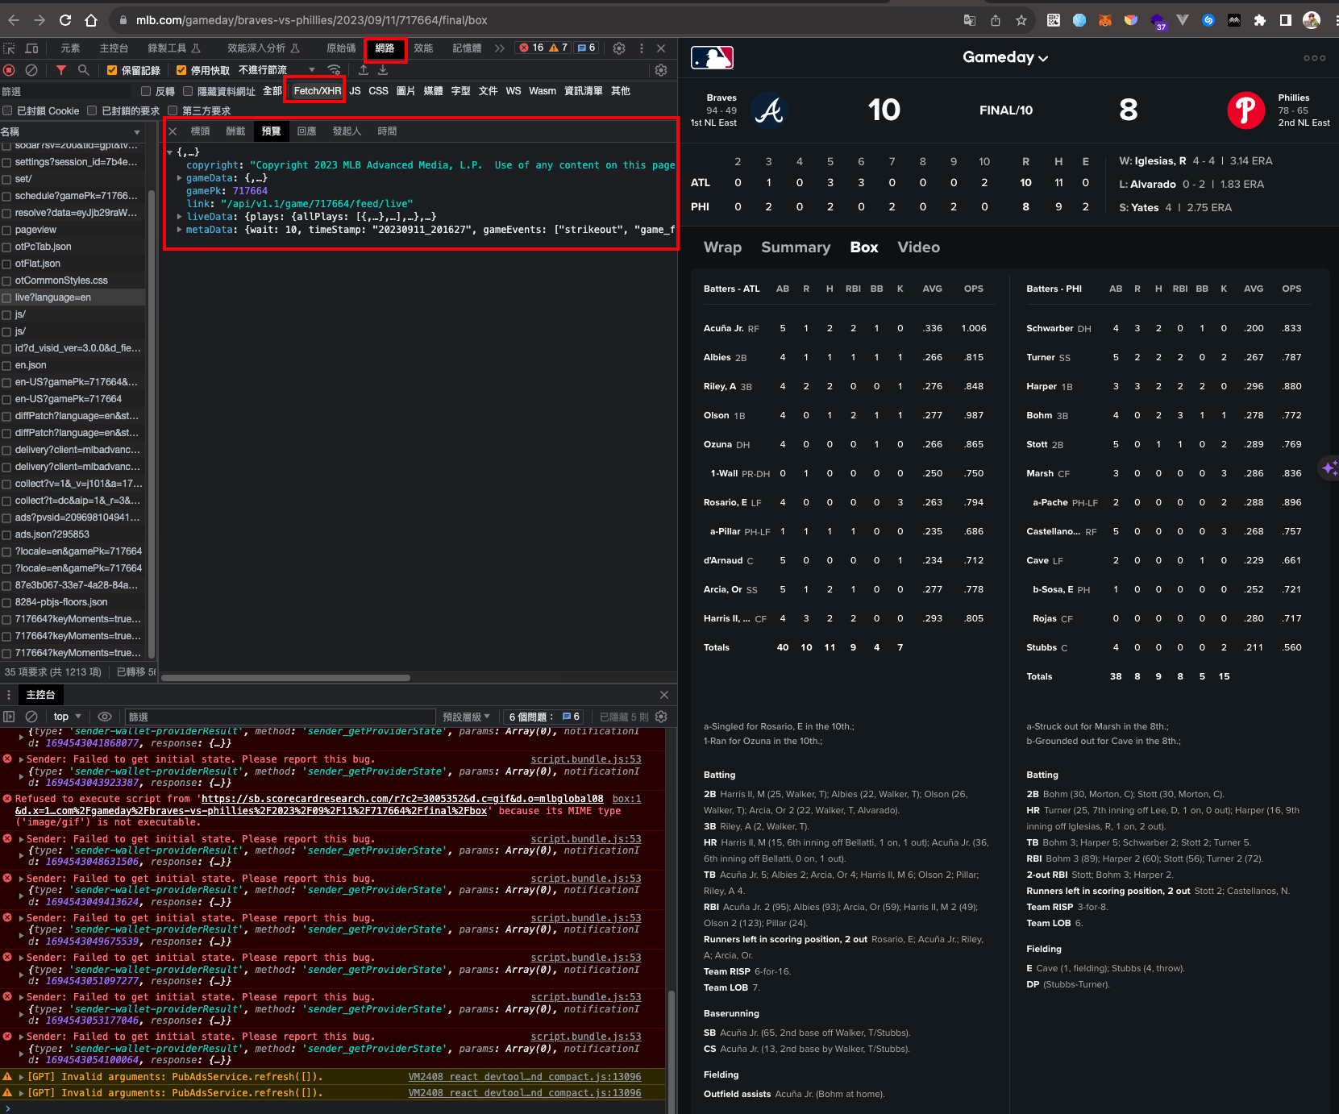
Task: Filter requests by WS type
Action: coord(514,91)
